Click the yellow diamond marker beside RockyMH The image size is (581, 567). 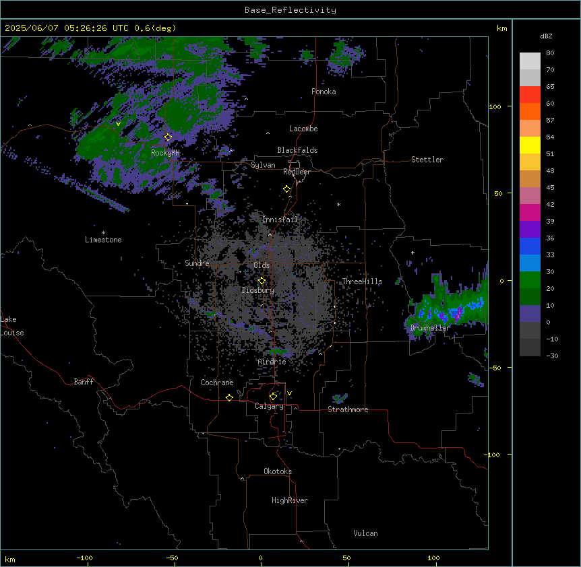168,137
